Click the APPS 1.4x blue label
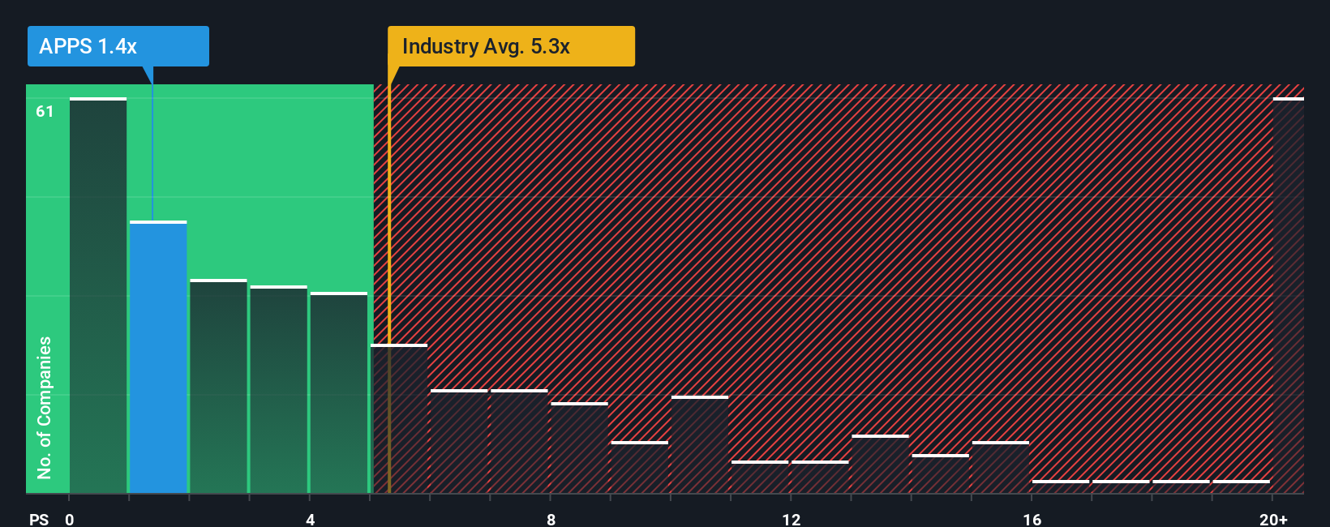 coord(118,46)
